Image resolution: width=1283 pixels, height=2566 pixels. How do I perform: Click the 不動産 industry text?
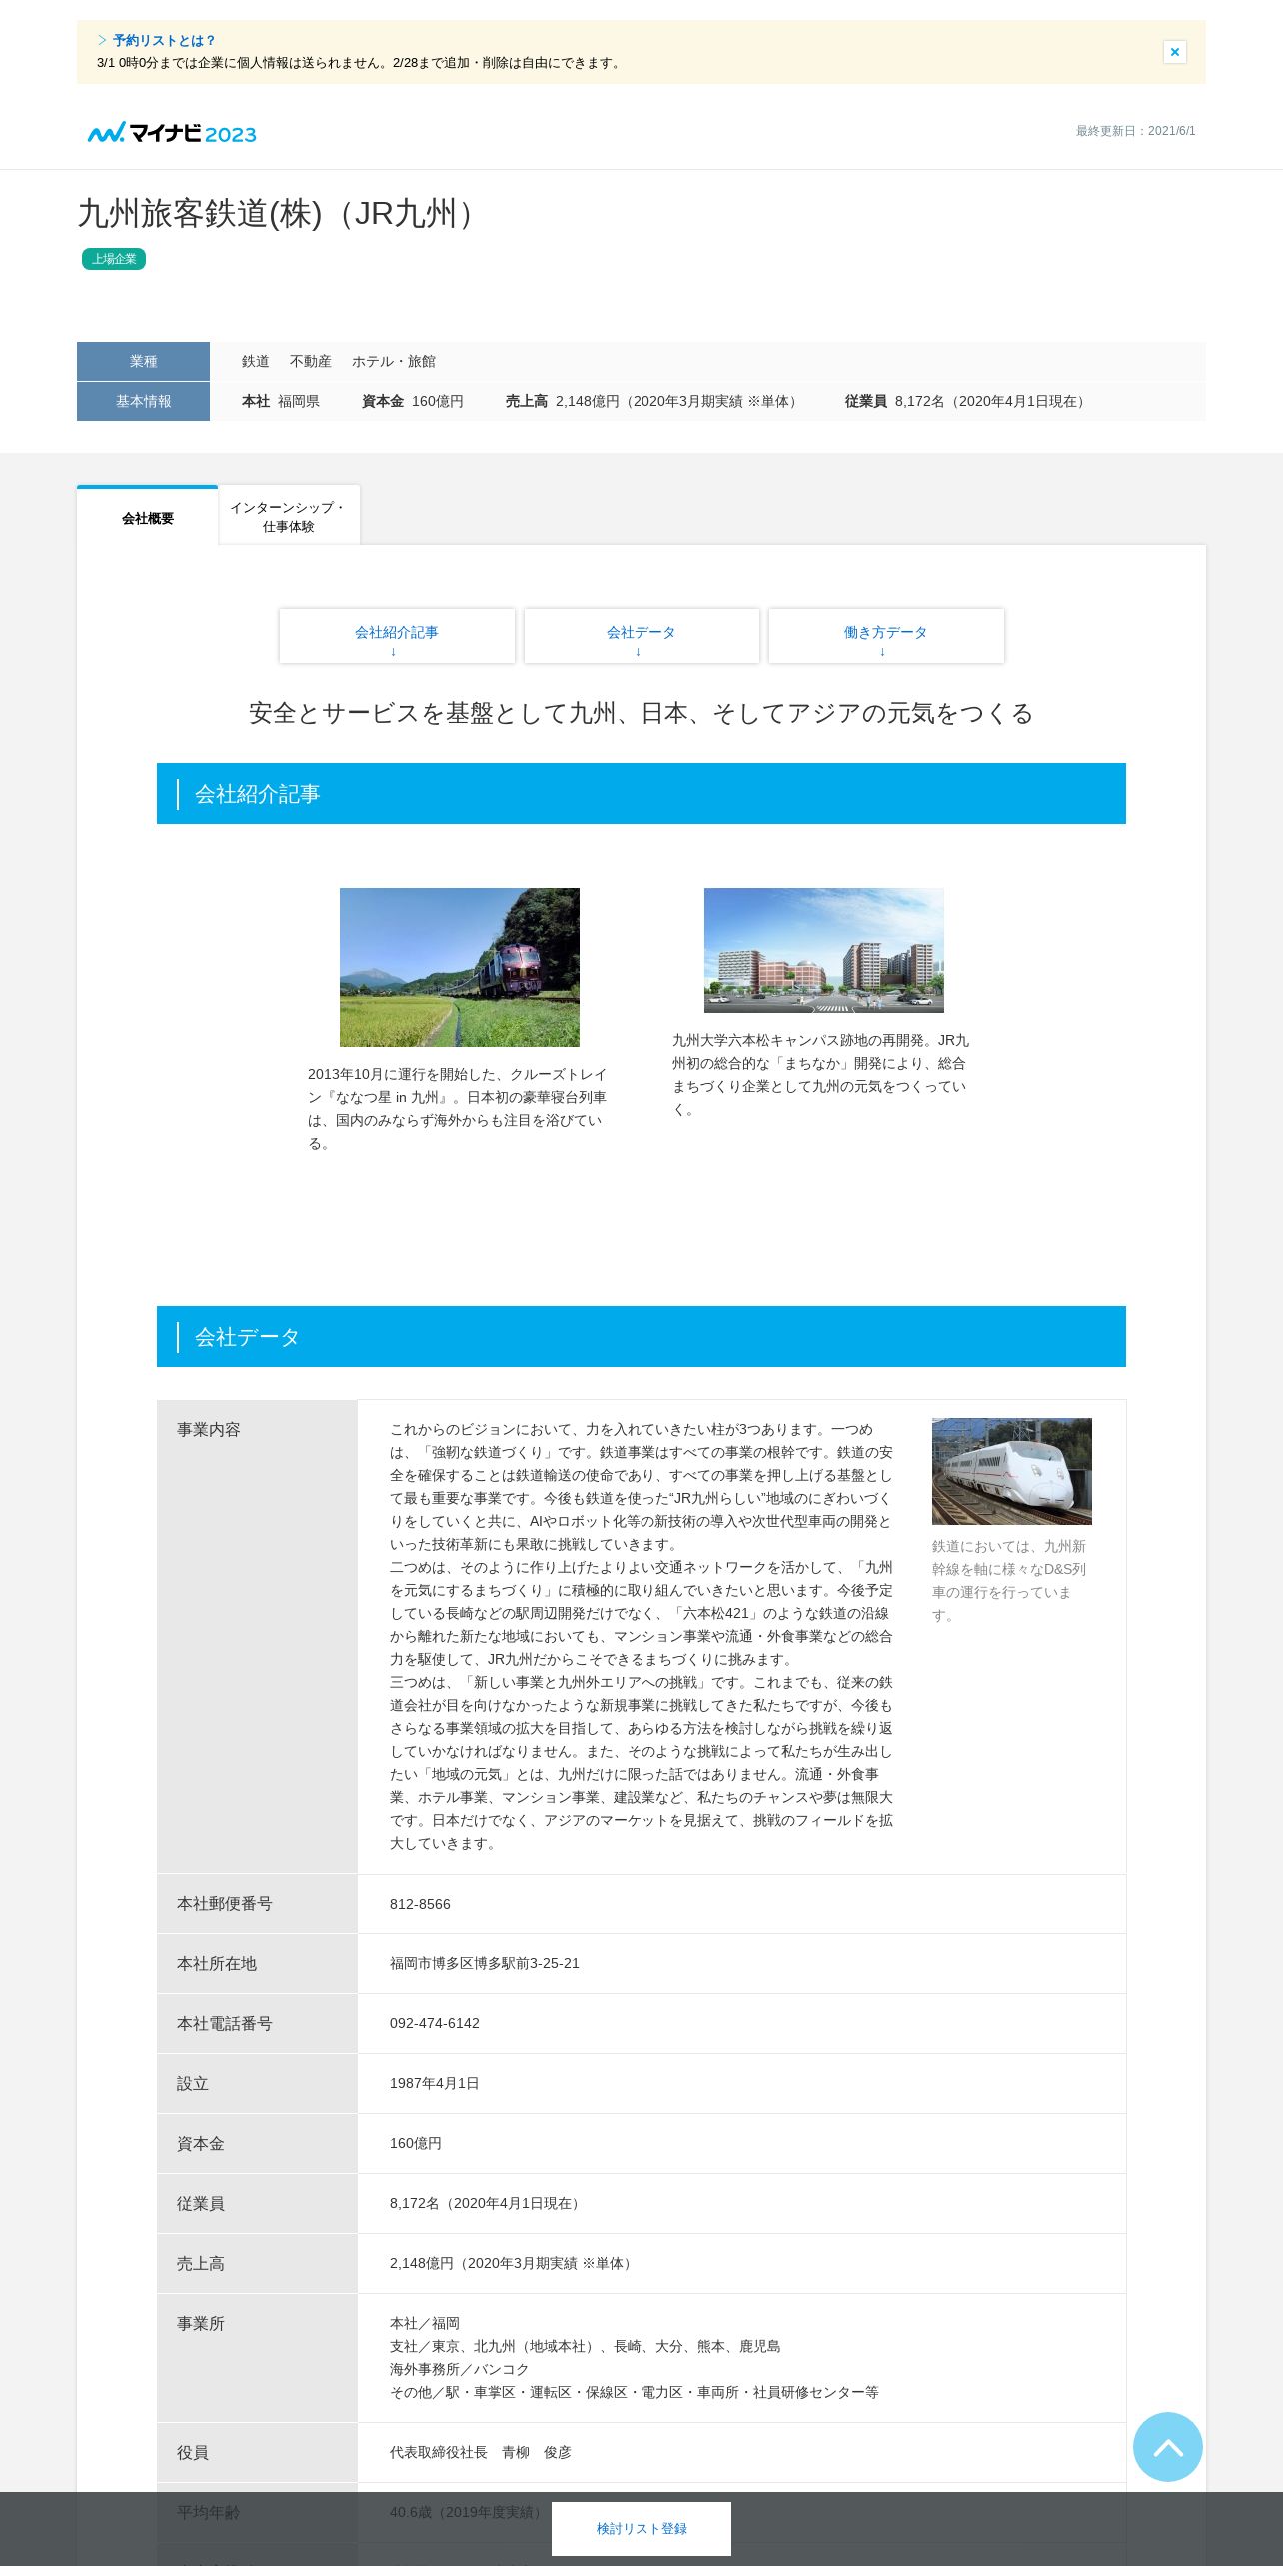pyautogui.click(x=311, y=361)
